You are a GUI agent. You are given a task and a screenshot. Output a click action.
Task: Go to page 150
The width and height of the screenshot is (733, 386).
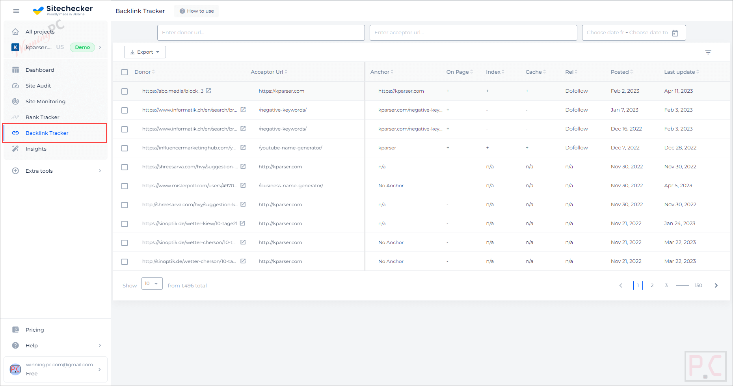click(698, 285)
